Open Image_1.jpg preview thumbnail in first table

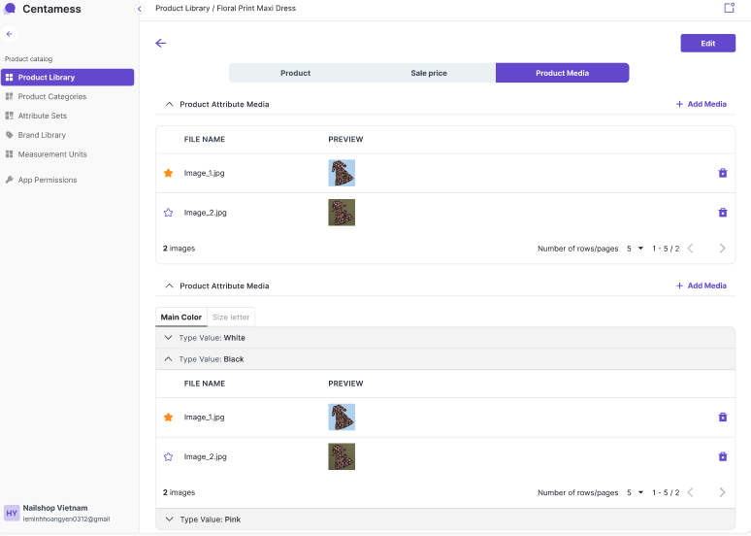click(342, 173)
